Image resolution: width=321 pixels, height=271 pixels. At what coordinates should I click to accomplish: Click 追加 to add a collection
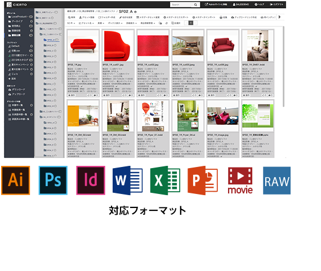pos(12,79)
